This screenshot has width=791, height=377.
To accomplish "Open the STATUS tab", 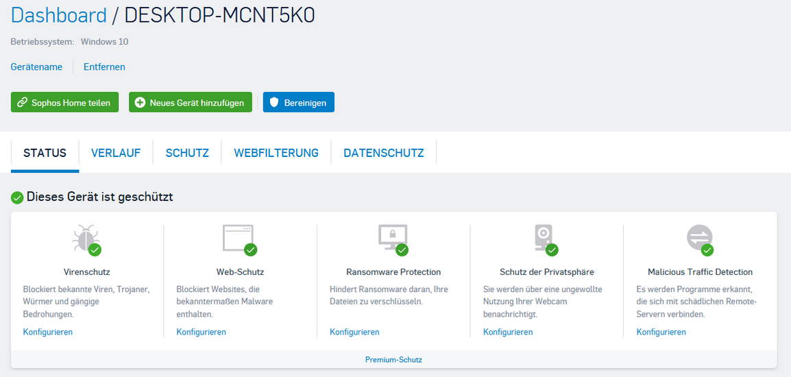I will (x=45, y=153).
